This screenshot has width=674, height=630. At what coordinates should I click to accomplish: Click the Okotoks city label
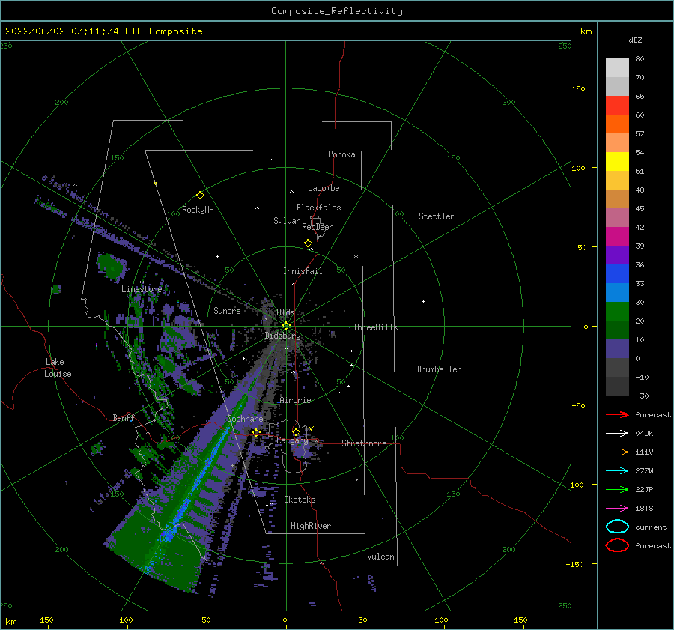(300, 500)
